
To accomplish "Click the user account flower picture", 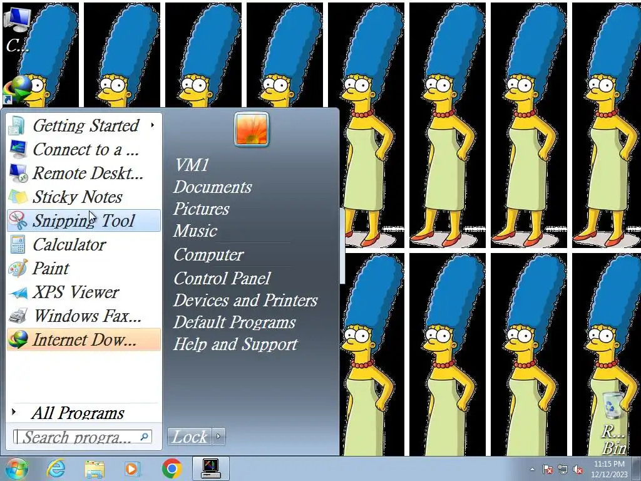I will pyautogui.click(x=252, y=129).
